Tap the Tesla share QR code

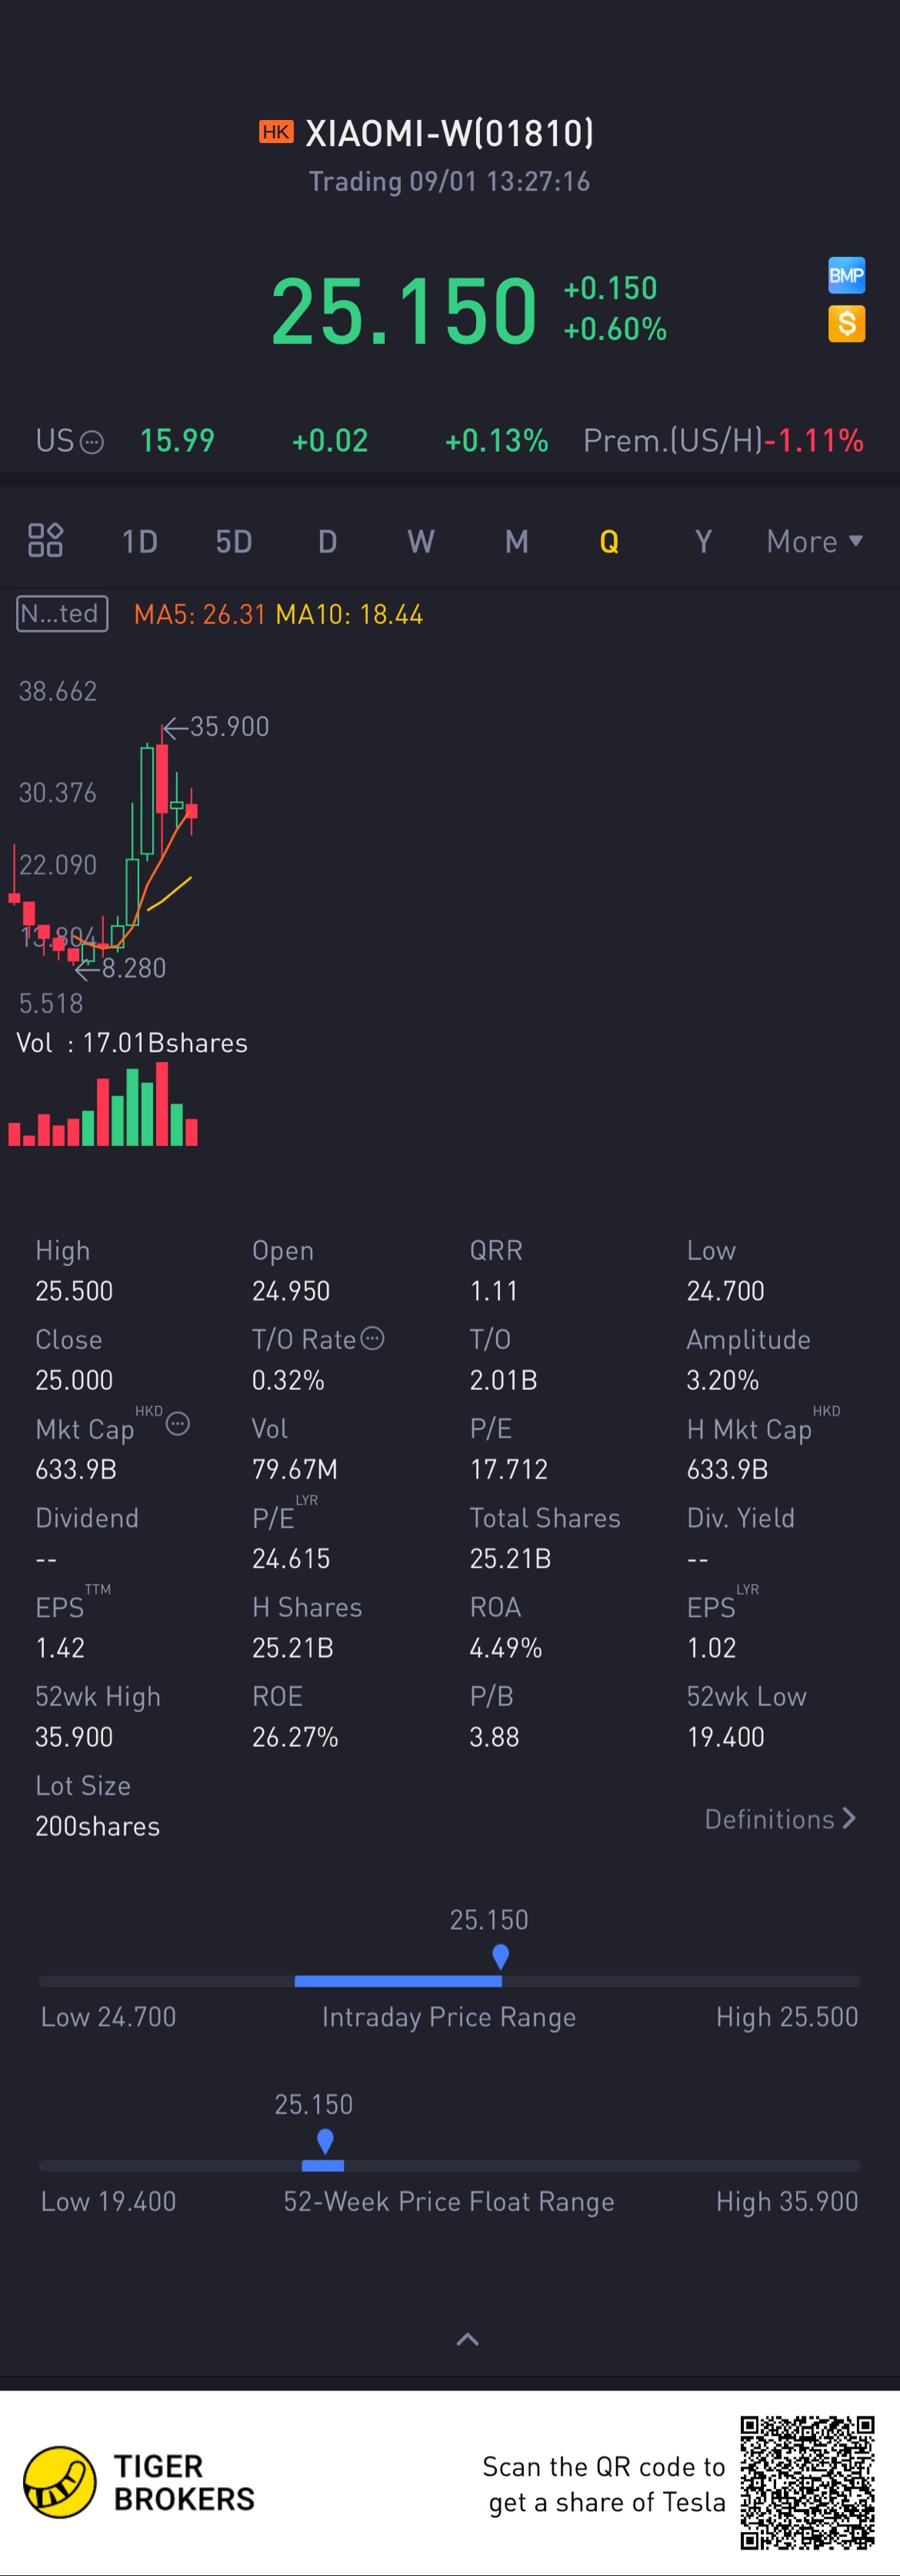(x=807, y=2482)
